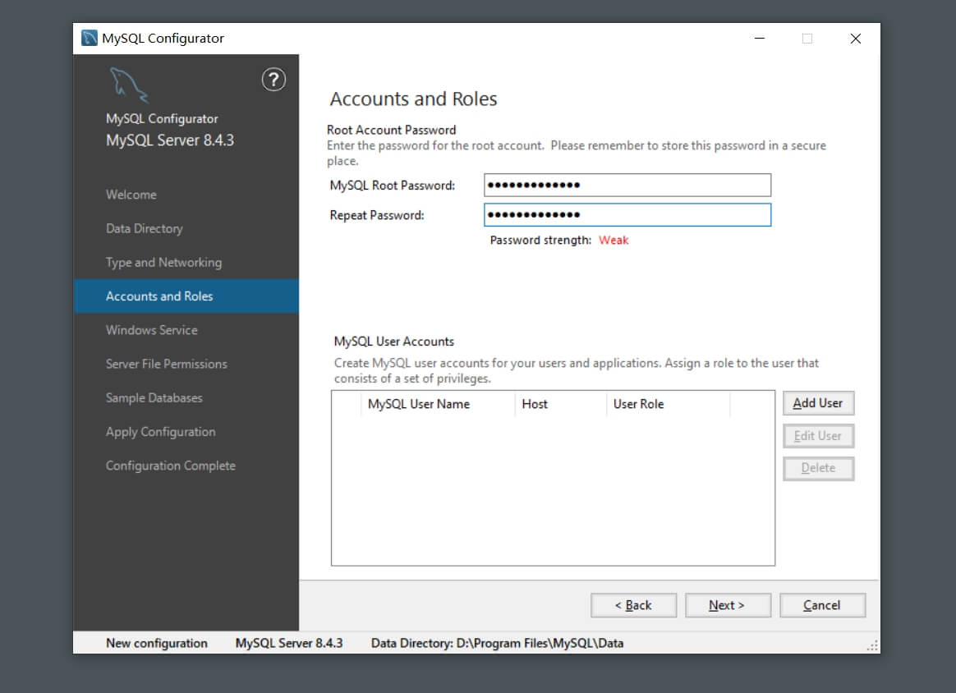956x693 pixels.
Task: Click the Delete user button
Action: click(x=818, y=468)
